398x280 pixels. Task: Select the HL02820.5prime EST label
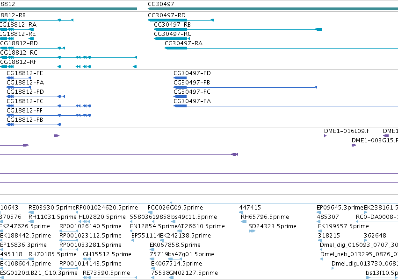click(102, 217)
